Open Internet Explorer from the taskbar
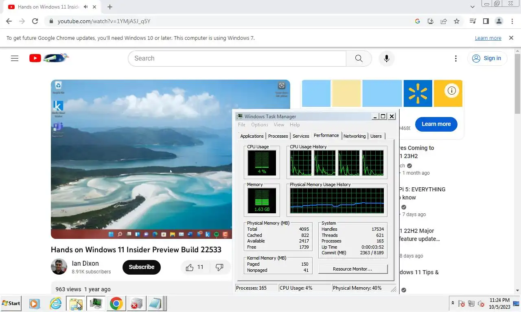 click(x=55, y=303)
